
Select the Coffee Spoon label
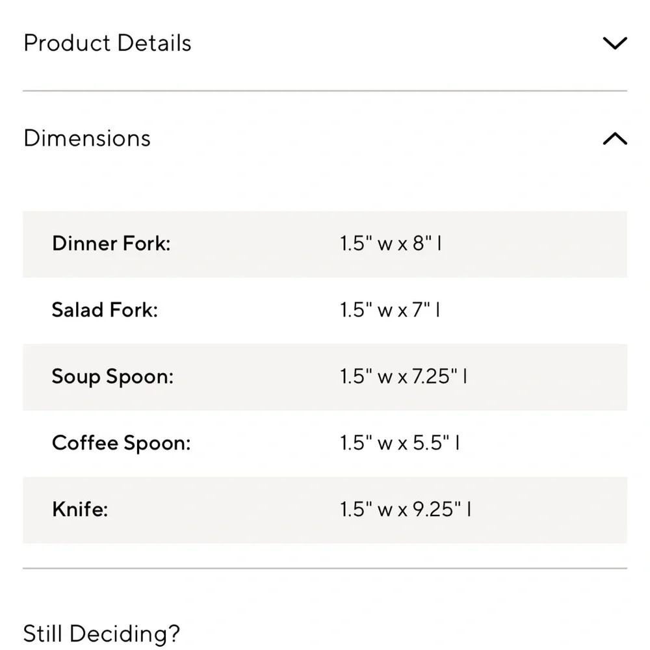pyautogui.click(x=121, y=443)
